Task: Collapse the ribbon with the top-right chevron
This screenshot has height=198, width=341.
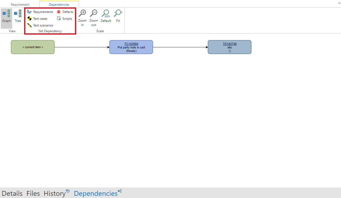Action: pos(339,3)
